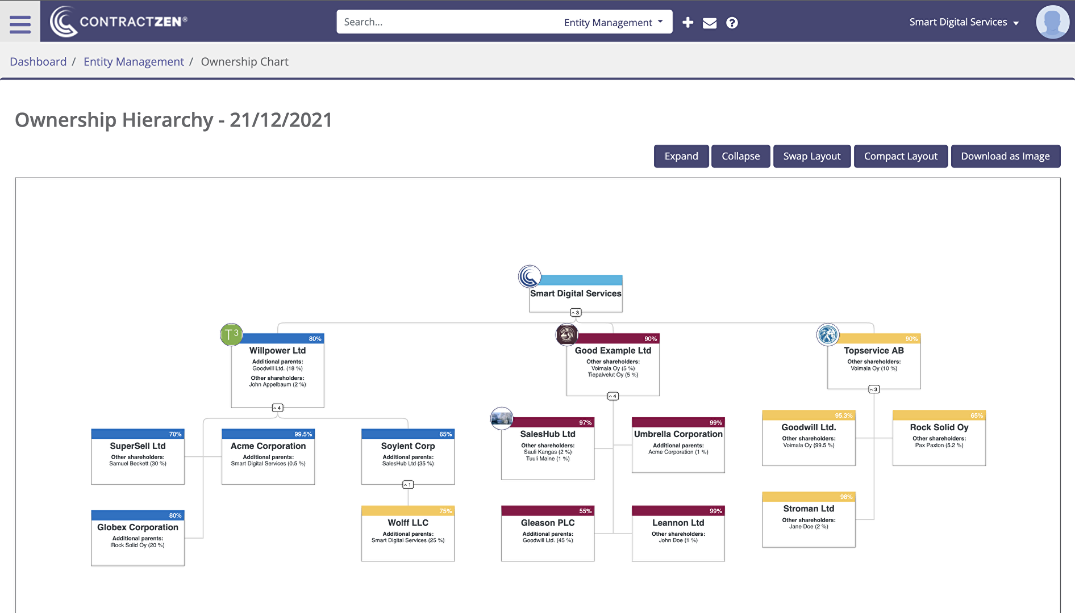Click the Swap Layout button
The width and height of the screenshot is (1075, 613).
pyautogui.click(x=811, y=156)
